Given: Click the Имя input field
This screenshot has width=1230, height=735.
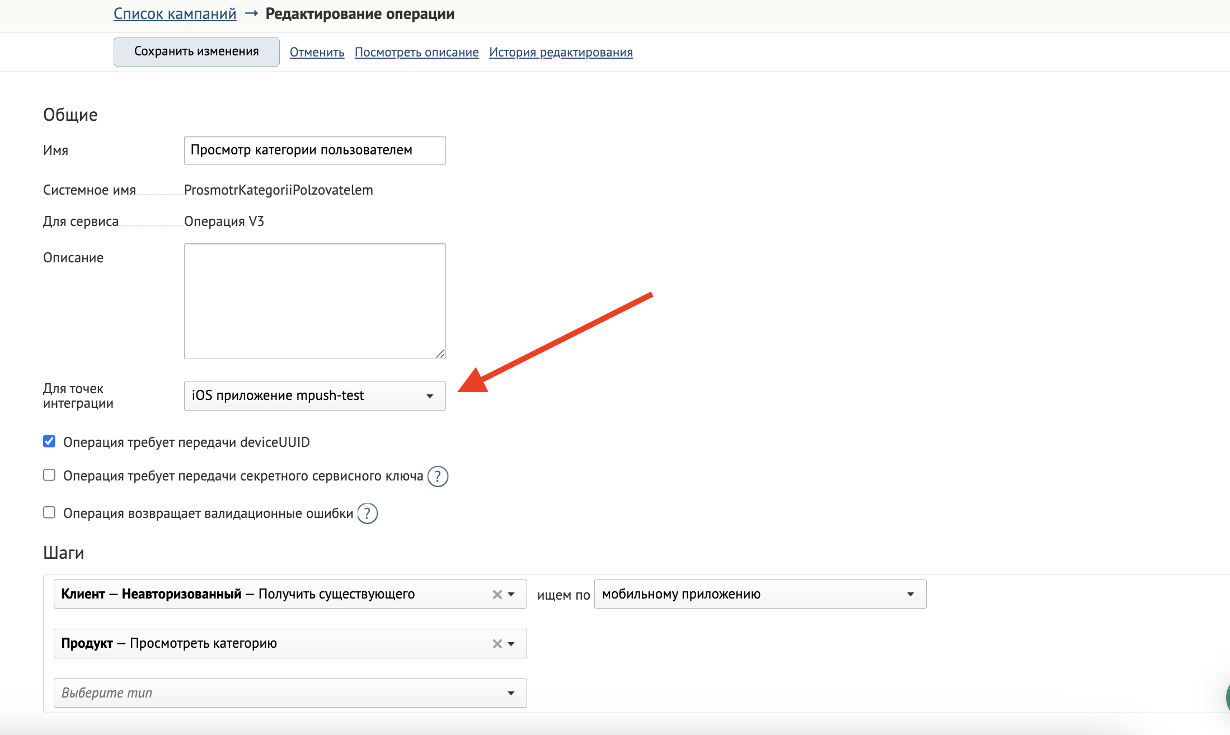Looking at the screenshot, I should (314, 150).
